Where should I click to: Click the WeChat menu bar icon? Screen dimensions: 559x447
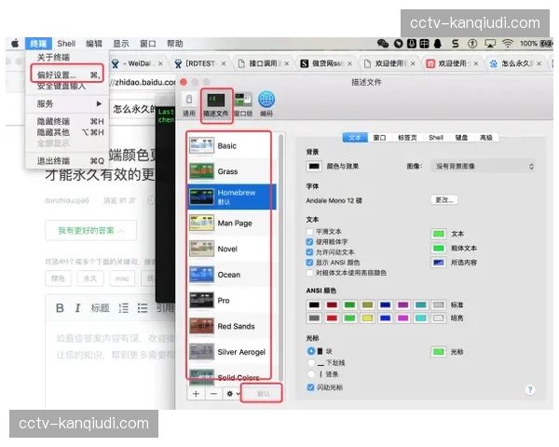383,44
